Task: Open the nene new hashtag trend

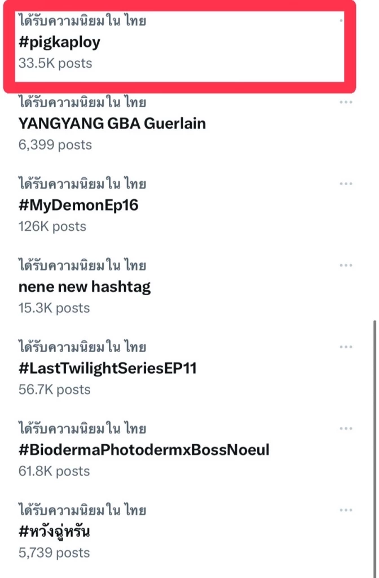Action: [x=84, y=286]
